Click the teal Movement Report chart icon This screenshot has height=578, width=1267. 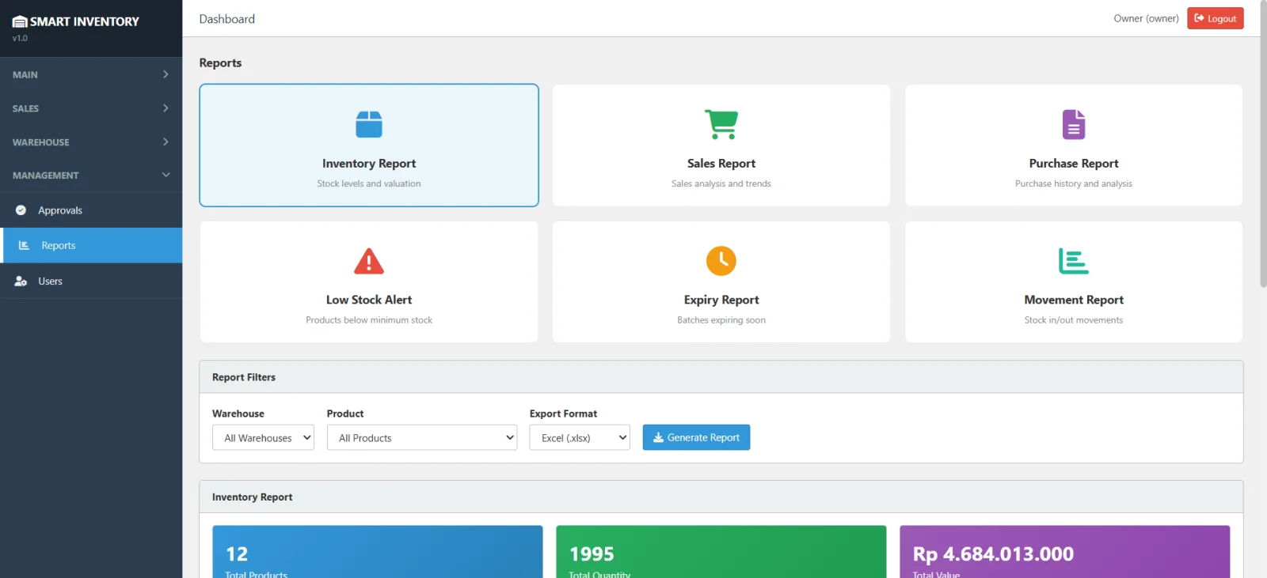[1074, 261]
